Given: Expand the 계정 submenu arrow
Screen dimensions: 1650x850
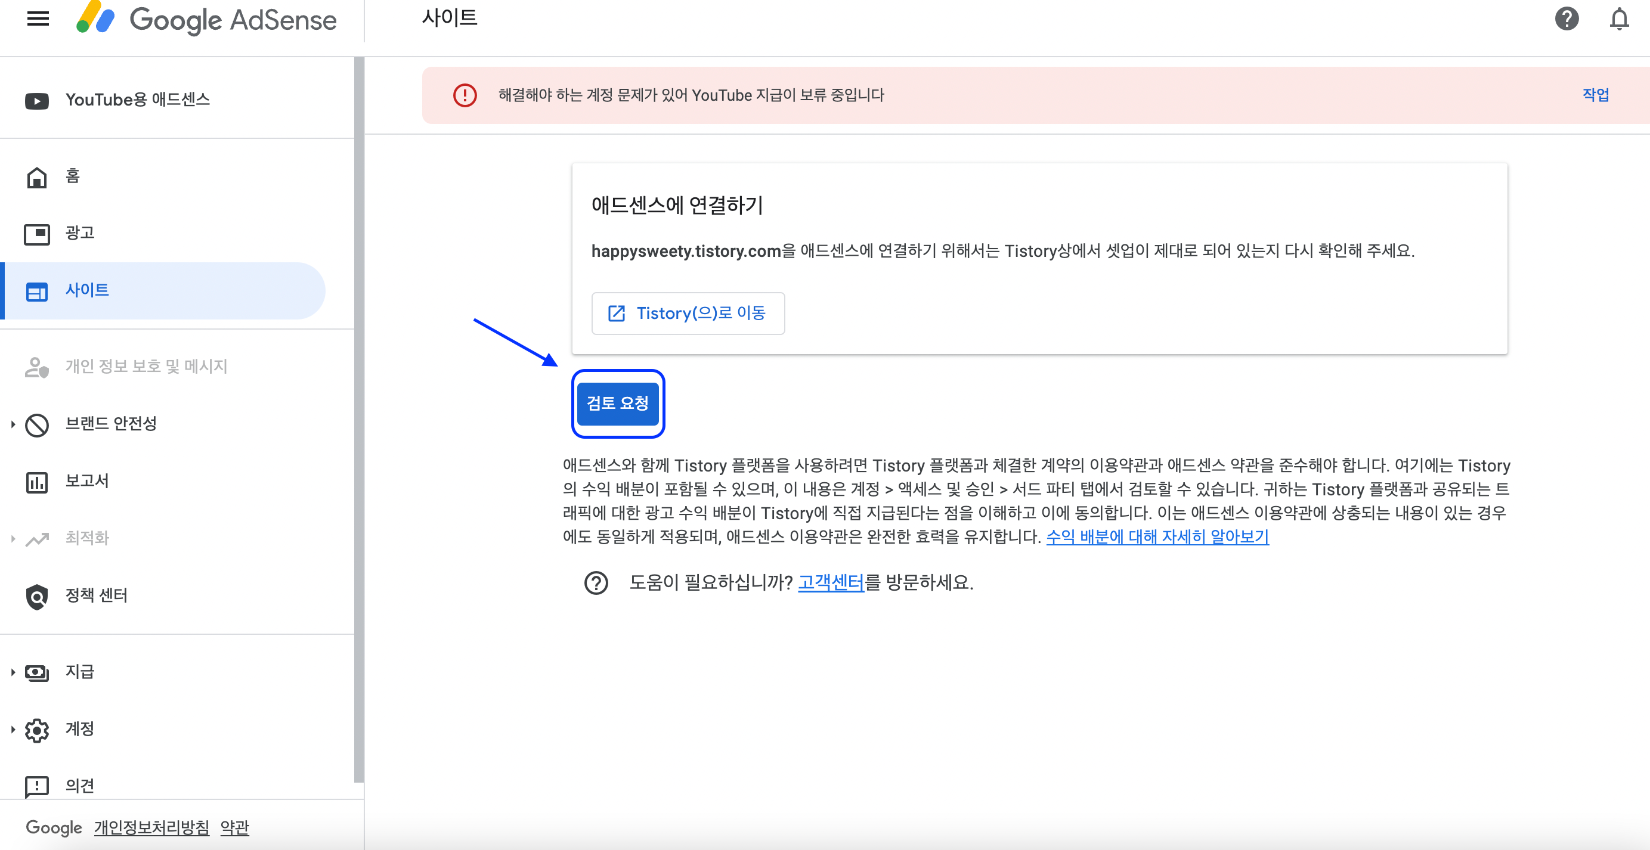Looking at the screenshot, I should [13, 729].
